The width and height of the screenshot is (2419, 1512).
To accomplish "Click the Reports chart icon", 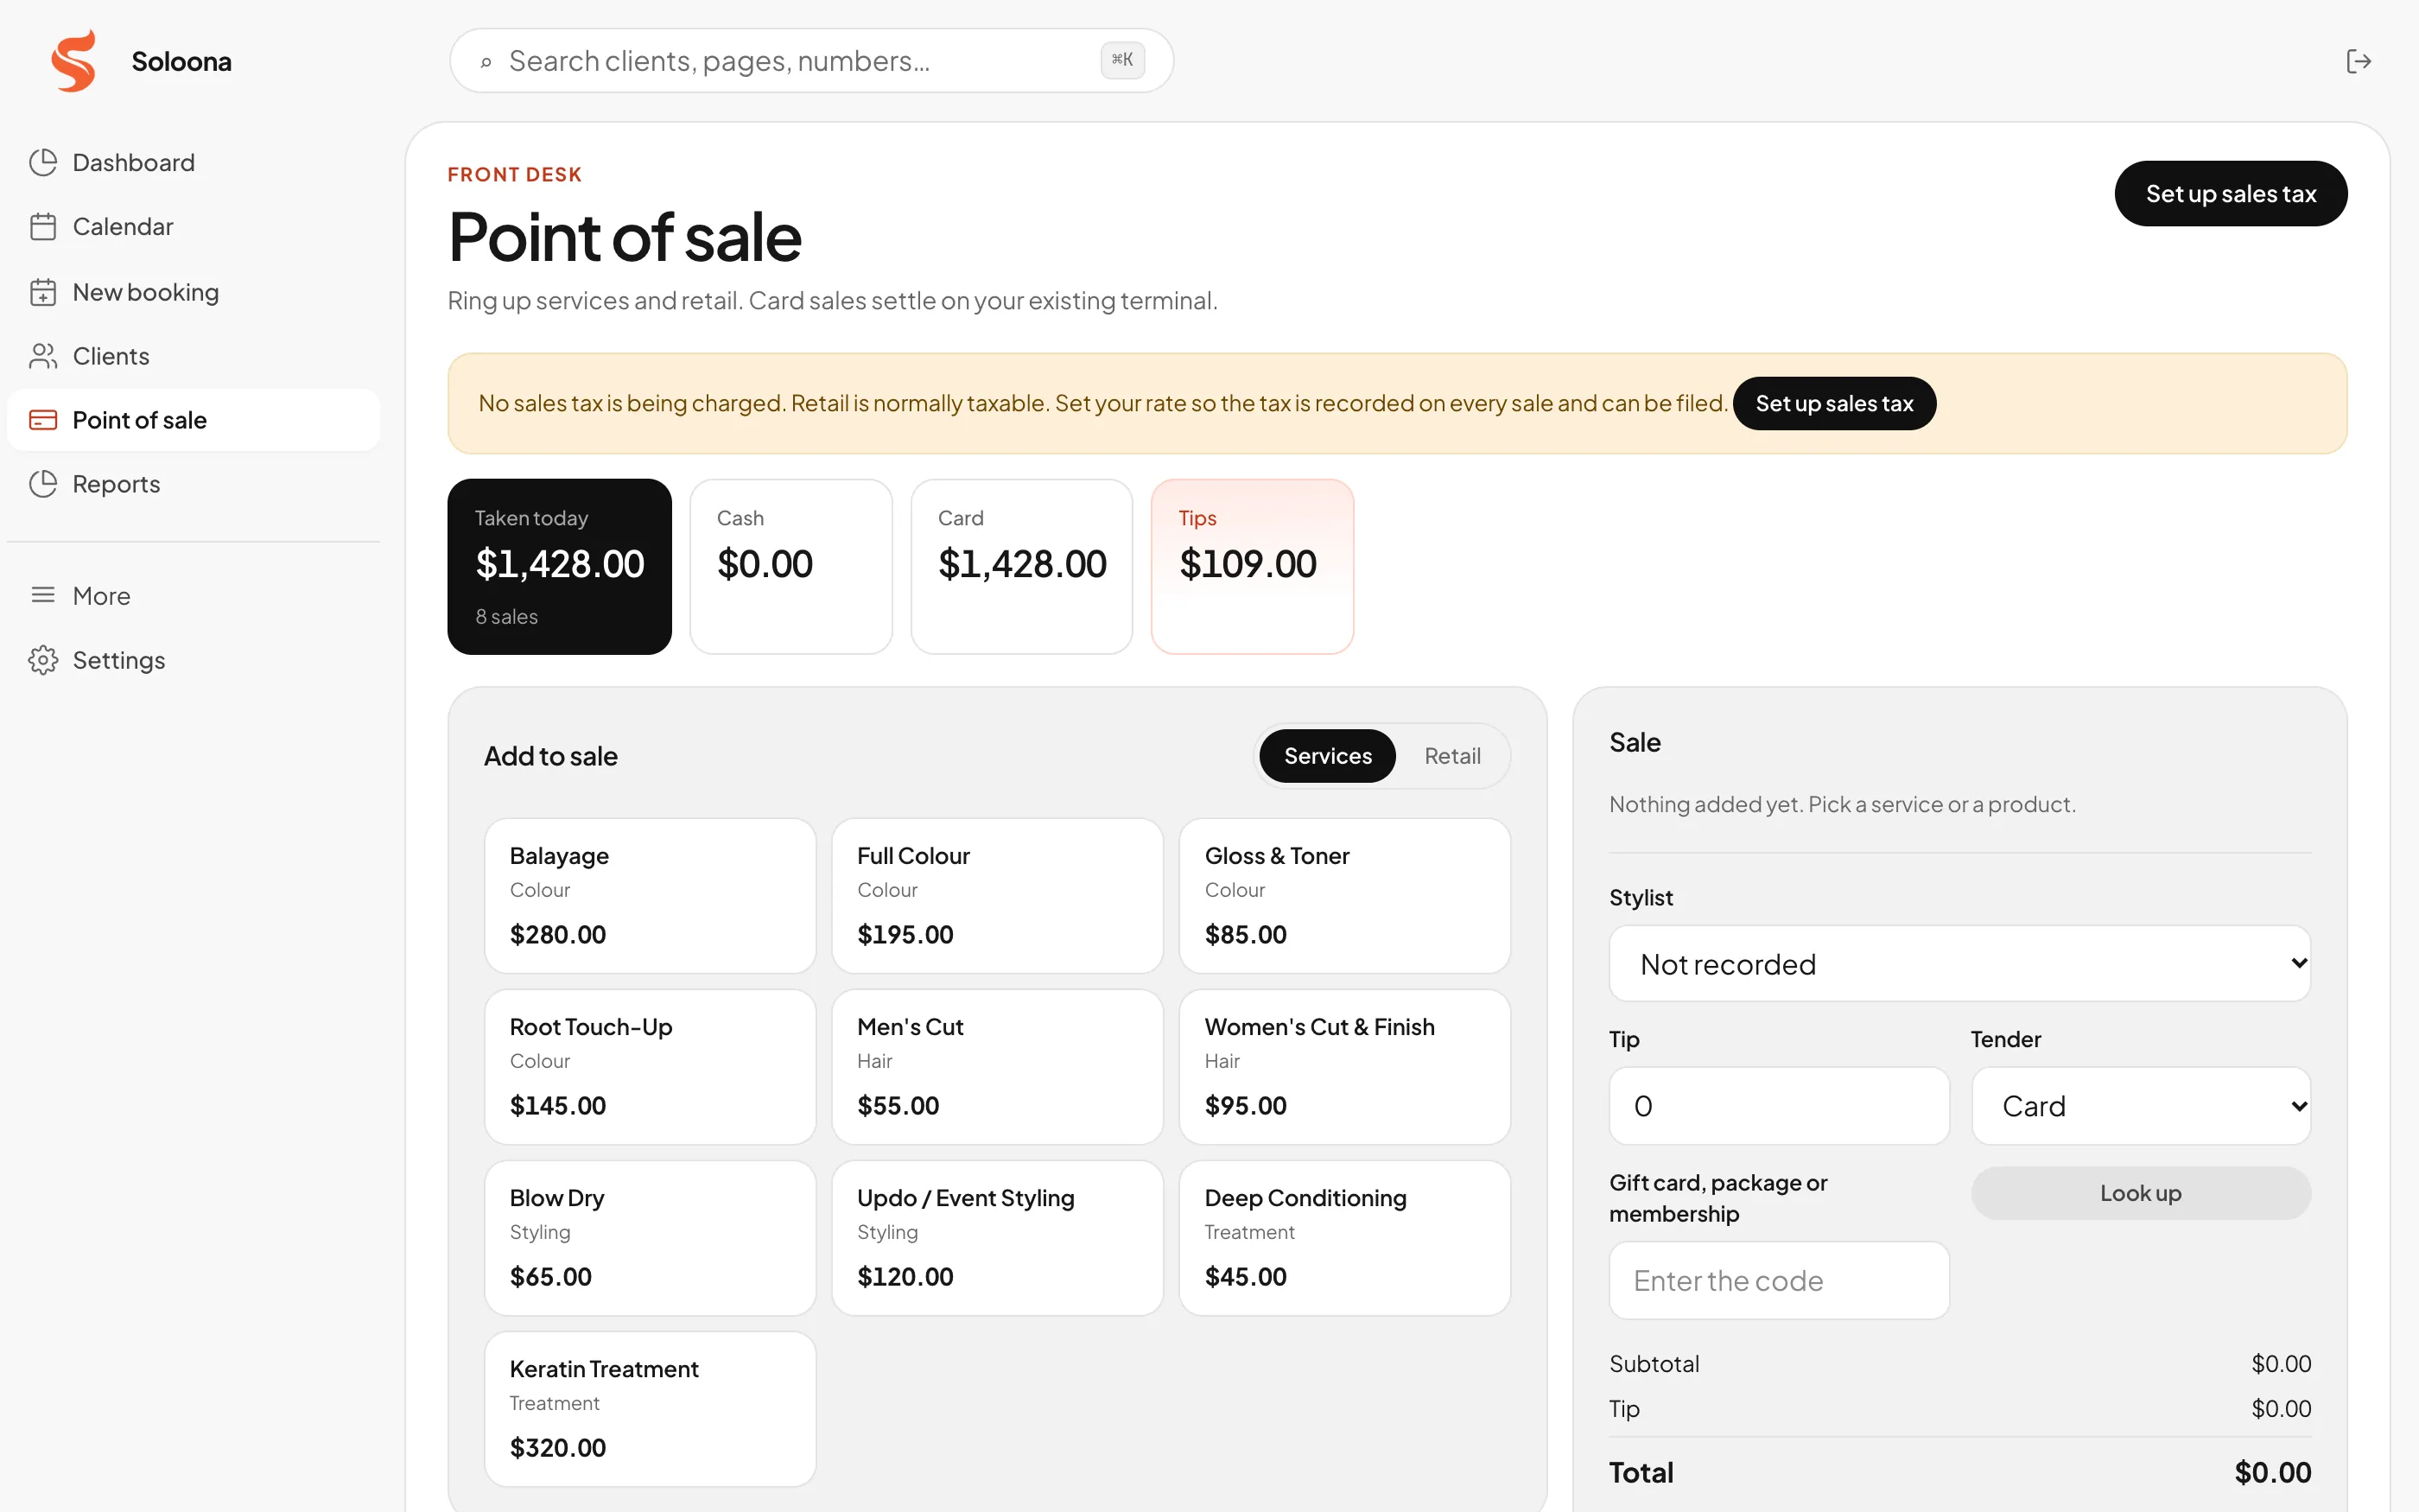I will tap(43, 484).
